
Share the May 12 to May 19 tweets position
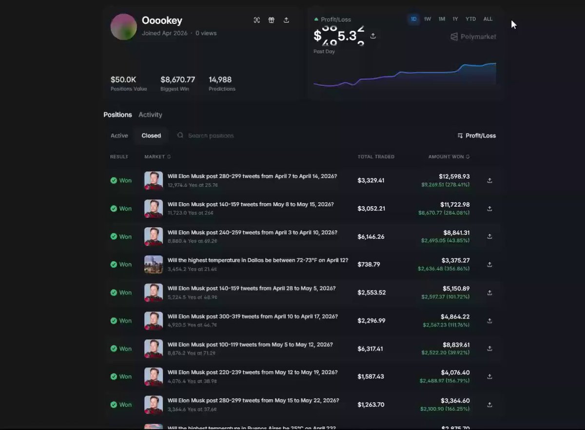(x=489, y=377)
